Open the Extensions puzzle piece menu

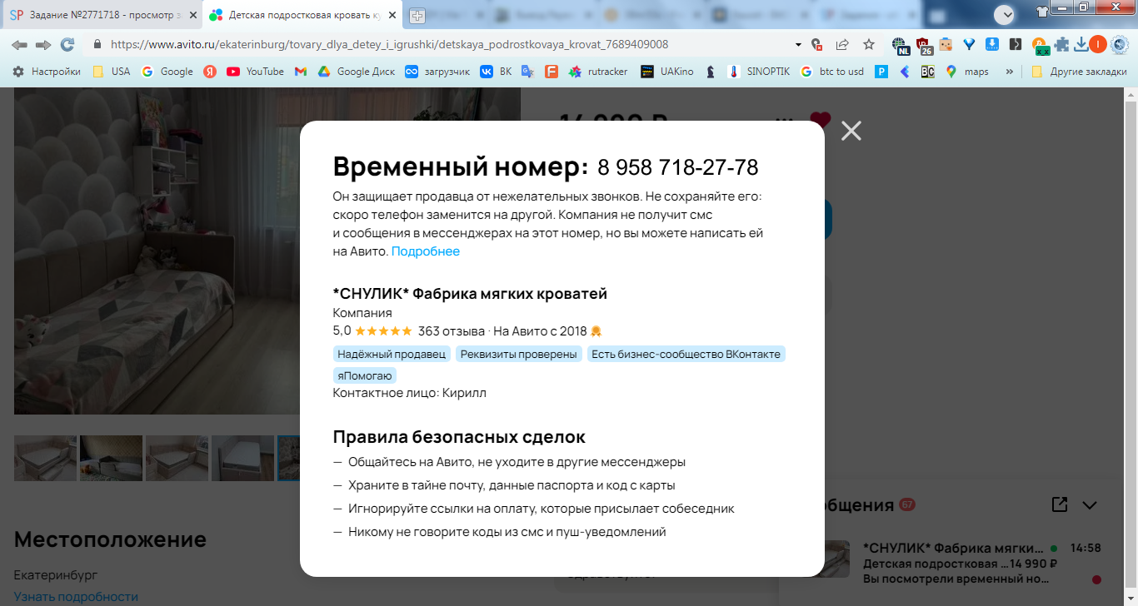[1061, 44]
